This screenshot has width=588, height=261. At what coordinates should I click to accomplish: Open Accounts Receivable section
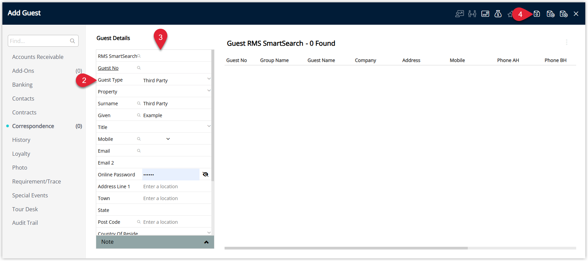(x=38, y=57)
